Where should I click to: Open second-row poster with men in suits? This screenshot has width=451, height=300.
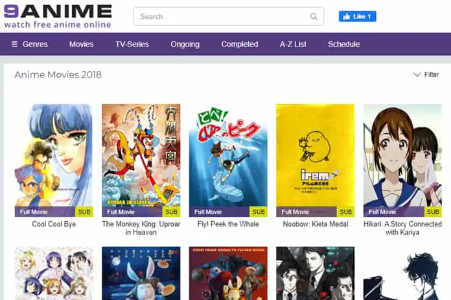[x=315, y=273]
